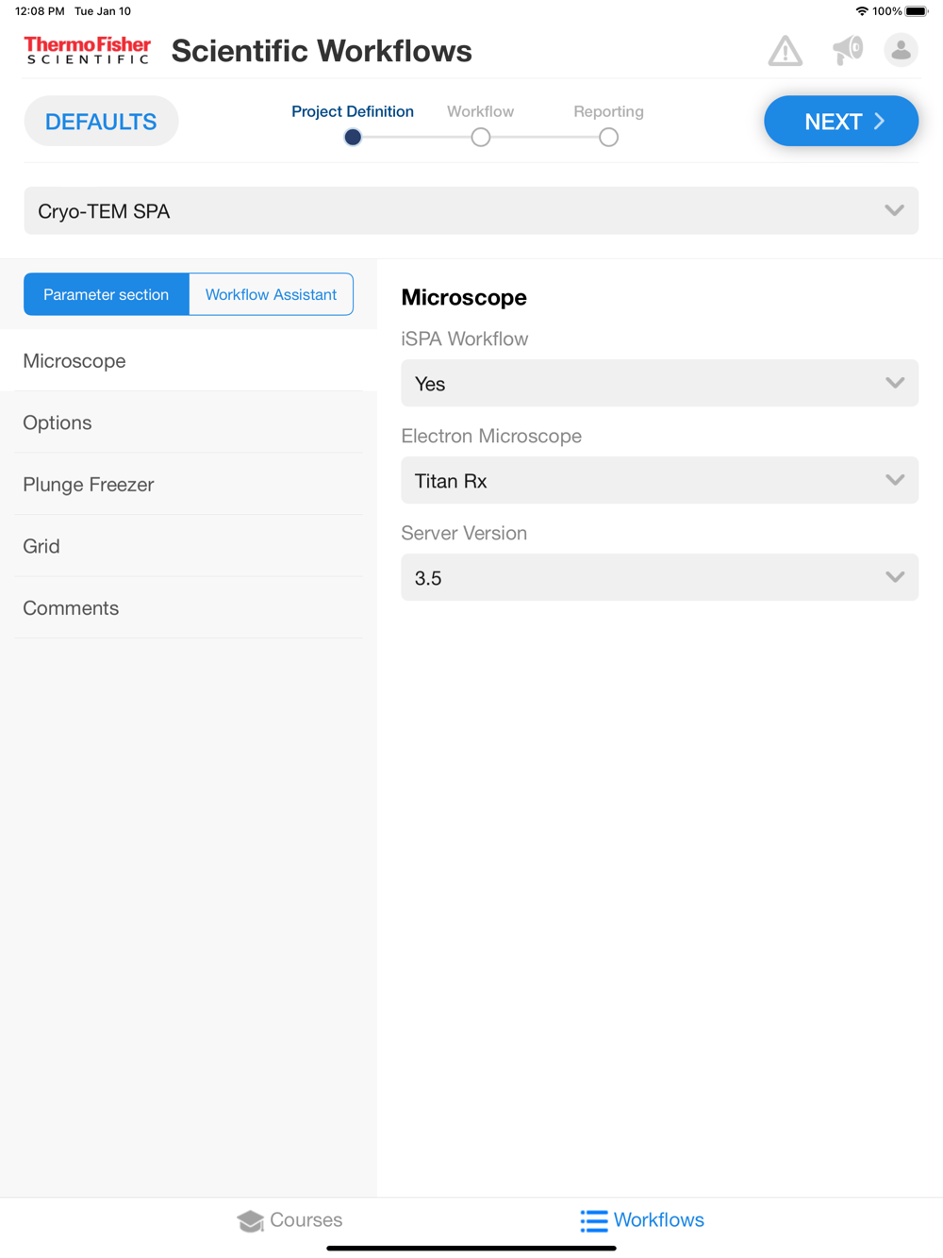
Task: Select the Workflow step circle
Action: pyautogui.click(x=481, y=138)
